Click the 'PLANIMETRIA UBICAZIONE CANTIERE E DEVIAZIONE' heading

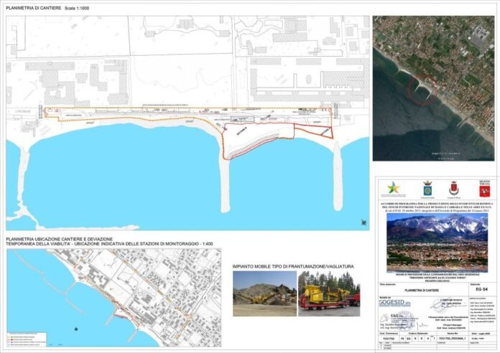60,239
